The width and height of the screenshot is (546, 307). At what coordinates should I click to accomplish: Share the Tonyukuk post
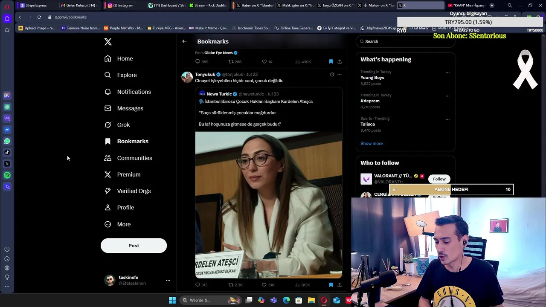tap(340, 285)
